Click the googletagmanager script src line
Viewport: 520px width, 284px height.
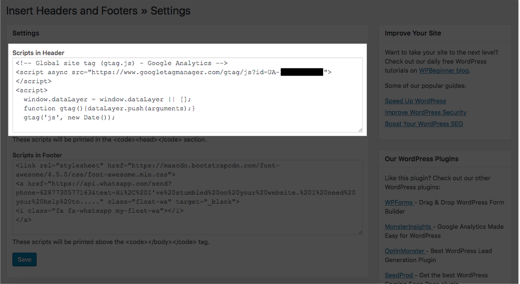point(174,72)
